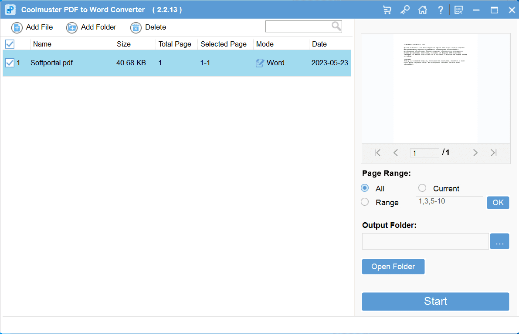
Task: Go to first preview page
Action: 377,153
